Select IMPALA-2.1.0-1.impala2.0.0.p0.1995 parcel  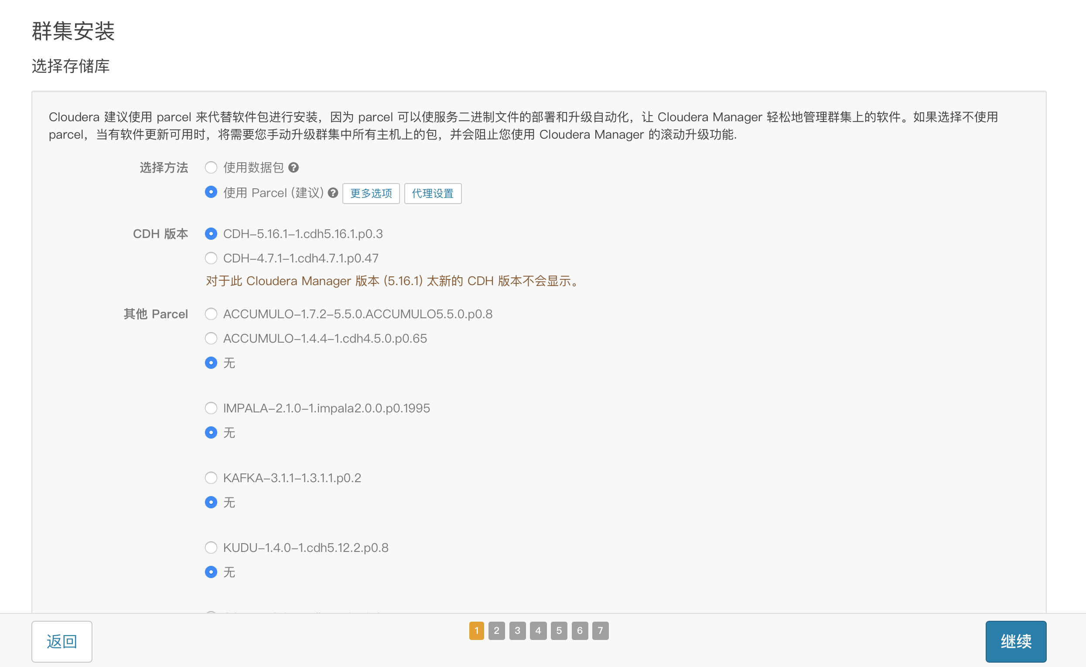coord(211,408)
